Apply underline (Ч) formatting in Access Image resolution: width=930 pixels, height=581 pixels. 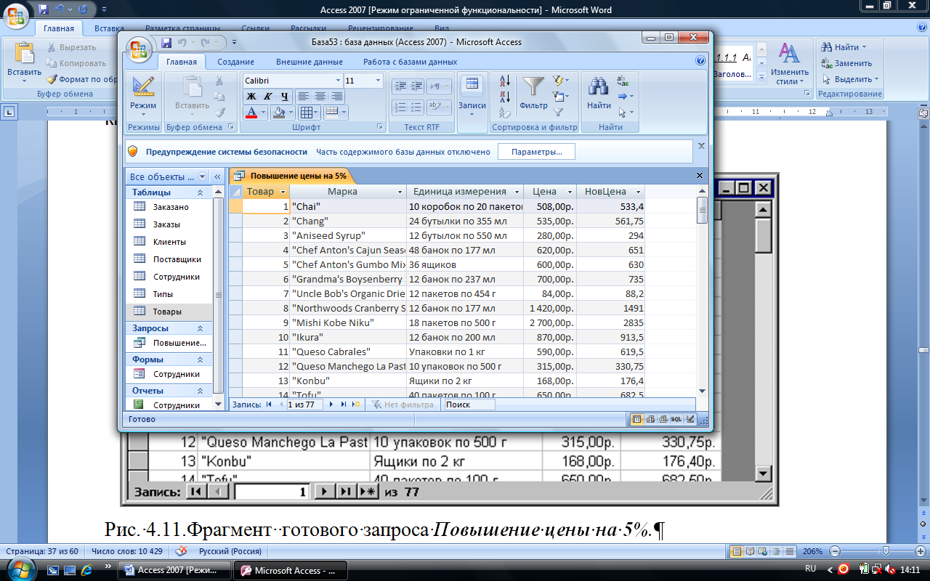coord(284,96)
